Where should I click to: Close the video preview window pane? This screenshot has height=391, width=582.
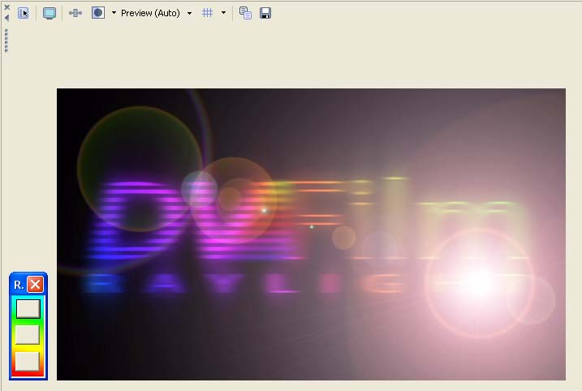(6, 7)
